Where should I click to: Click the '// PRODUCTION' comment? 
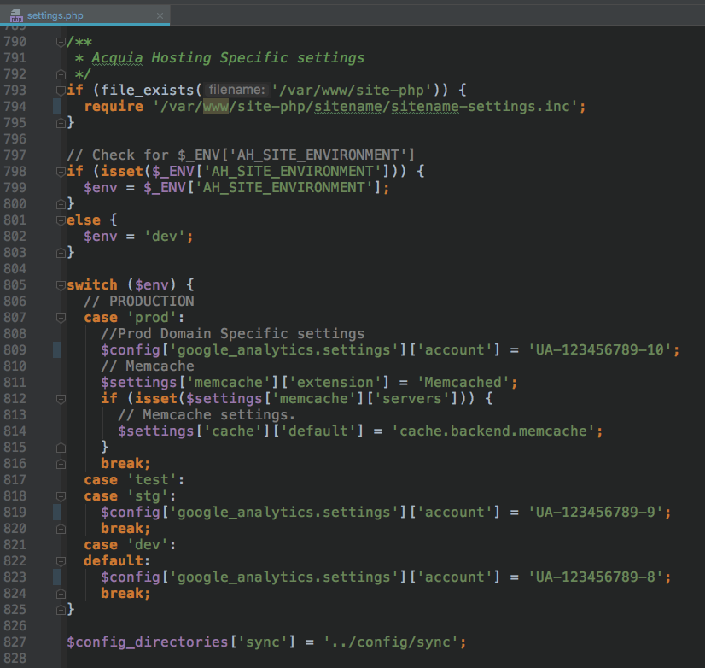[139, 302]
